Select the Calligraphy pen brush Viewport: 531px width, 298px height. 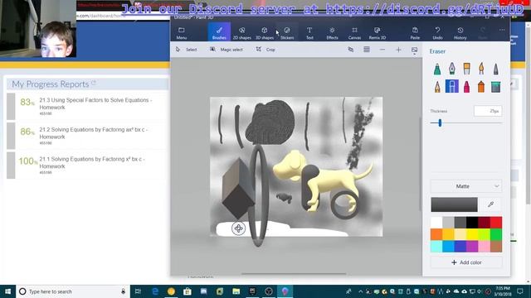point(451,69)
